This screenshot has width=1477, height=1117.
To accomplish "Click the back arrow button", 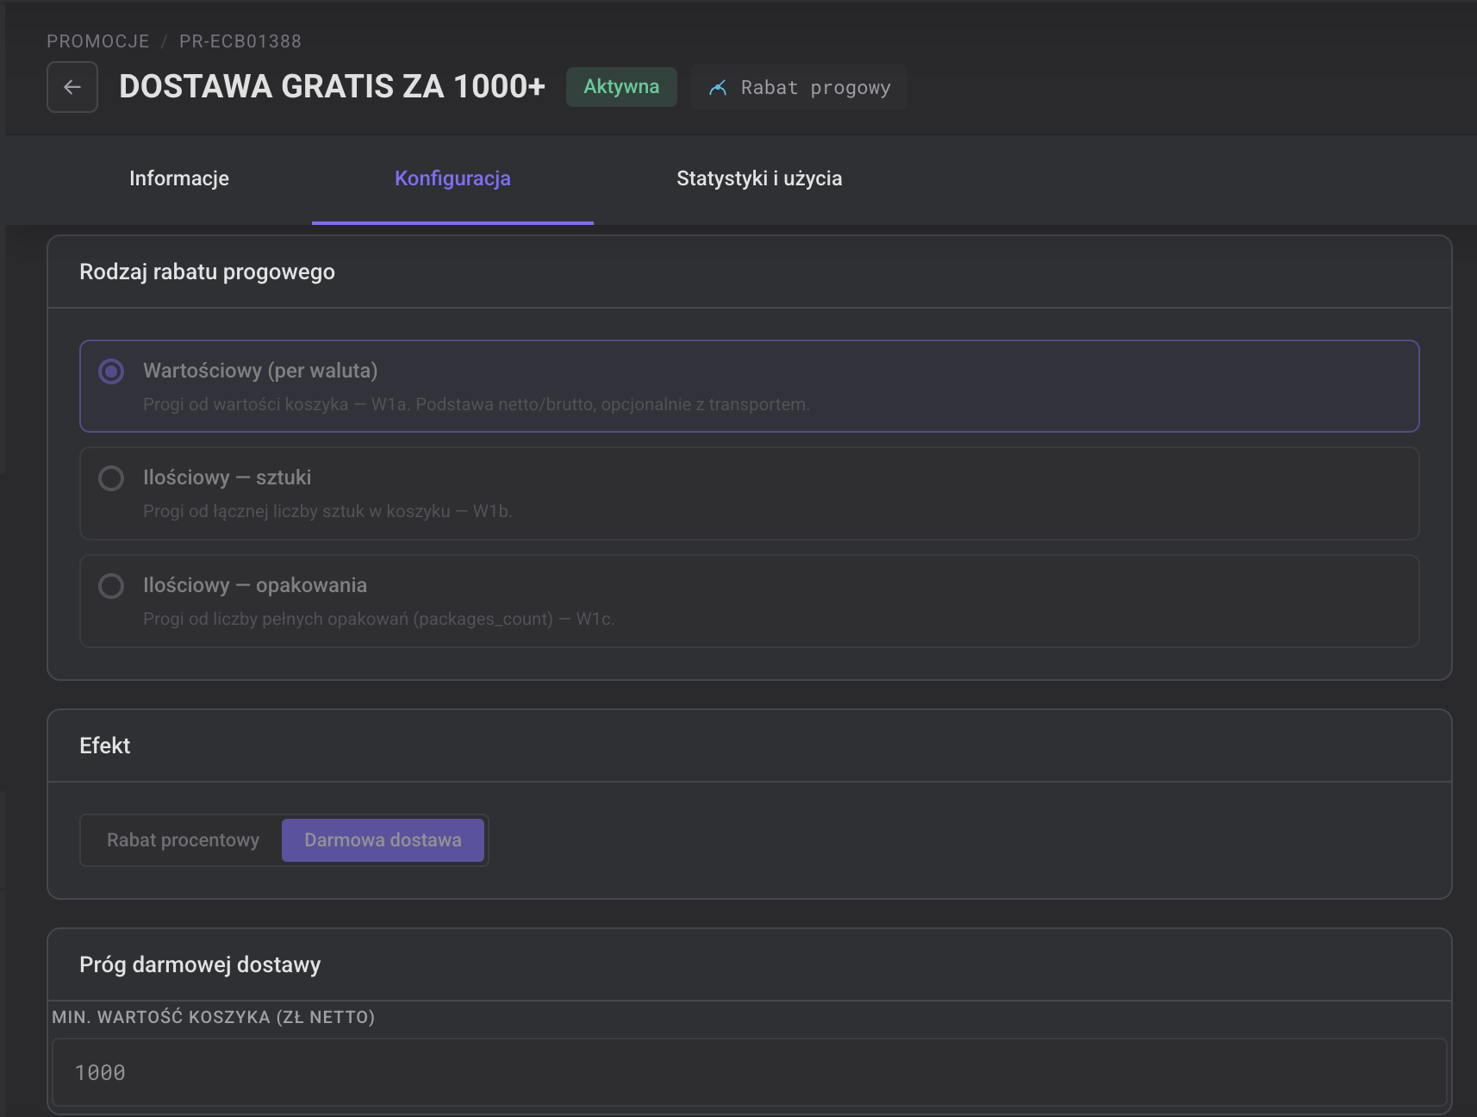I will coord(72,87).
